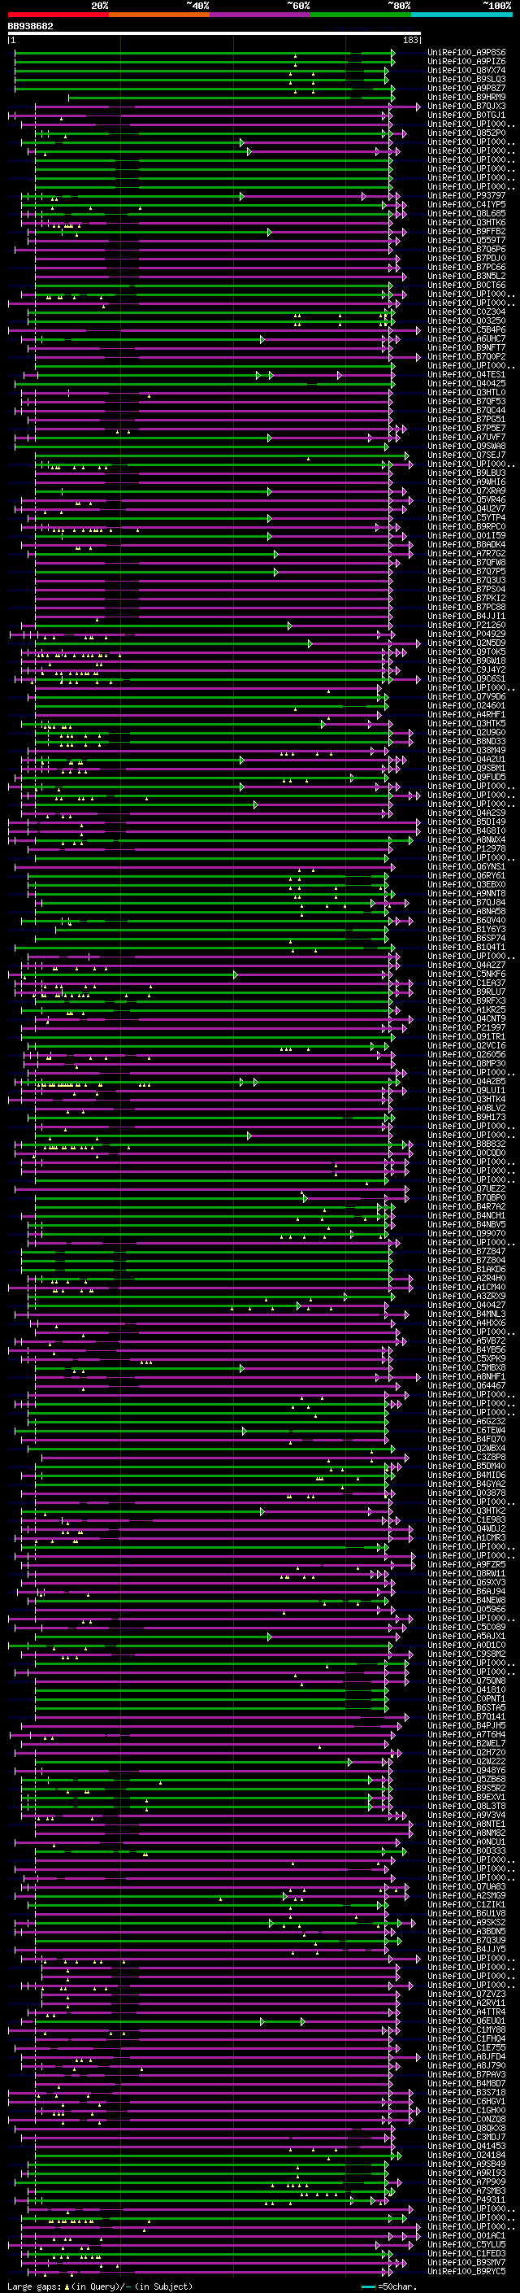Click the UniRef100_B9RFX3 entry

(466, 1000)
